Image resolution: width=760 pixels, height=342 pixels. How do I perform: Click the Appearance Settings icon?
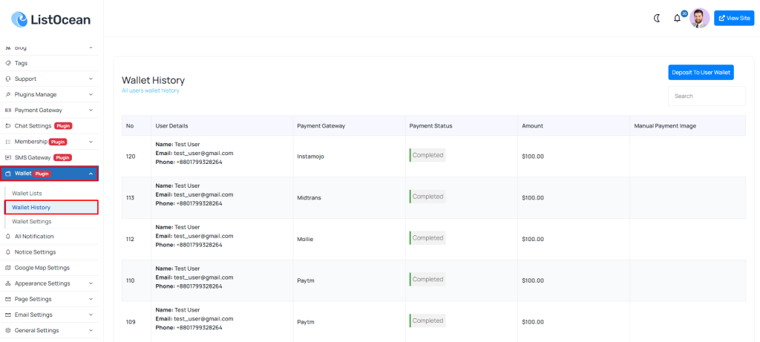(7, 283)
